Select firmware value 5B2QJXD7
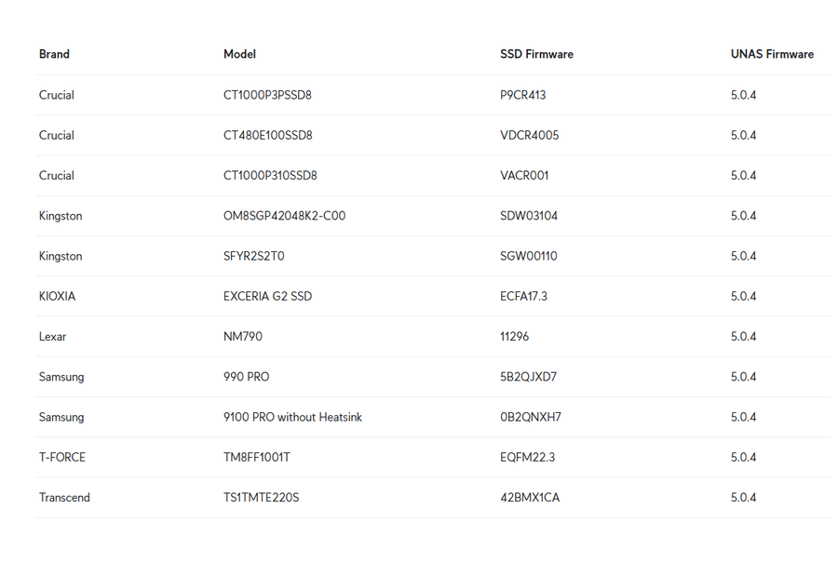The width and height of the screenshot is (838, 562). point(528,377)
